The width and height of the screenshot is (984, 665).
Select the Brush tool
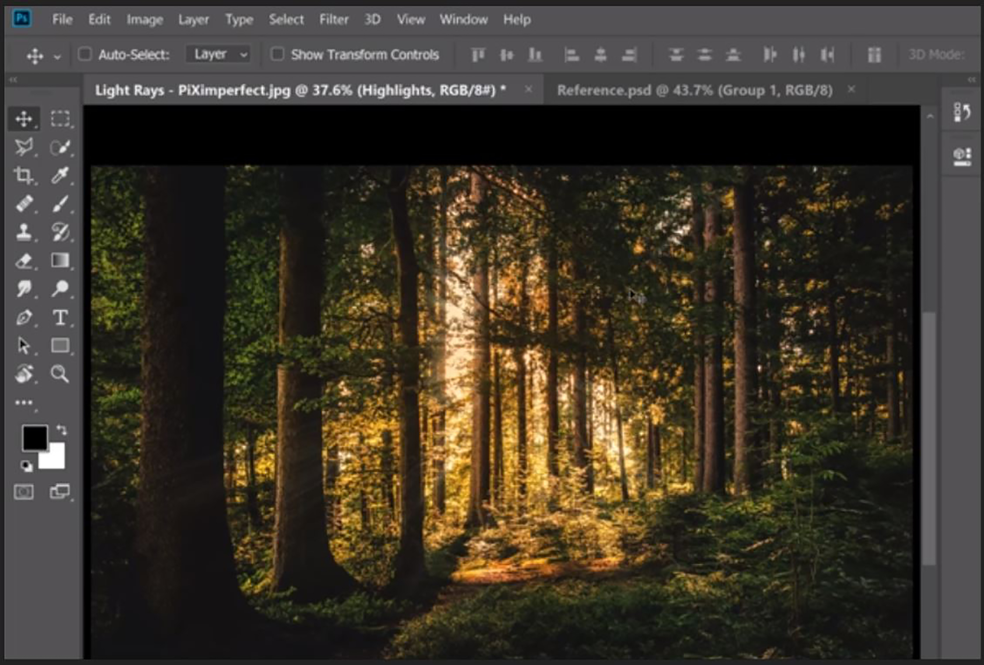[60, 204]
